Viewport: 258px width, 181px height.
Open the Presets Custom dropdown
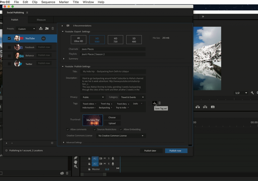pyautogui.click(x=26, y=29)
